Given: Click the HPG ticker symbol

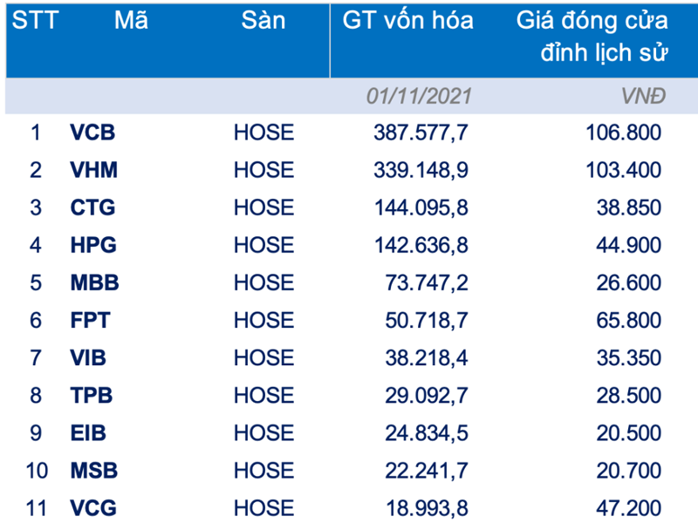Looking at the screenshot, I should point(93,245).
